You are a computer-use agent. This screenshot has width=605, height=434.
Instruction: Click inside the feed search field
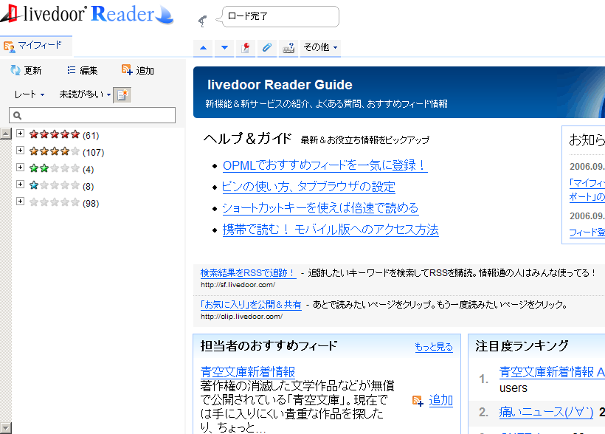(x=96, y=115)
